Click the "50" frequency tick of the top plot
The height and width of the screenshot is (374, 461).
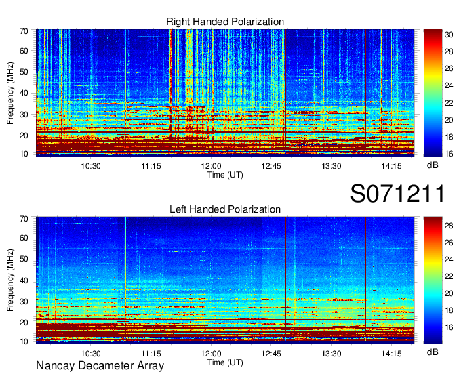(x=24, y=72)
